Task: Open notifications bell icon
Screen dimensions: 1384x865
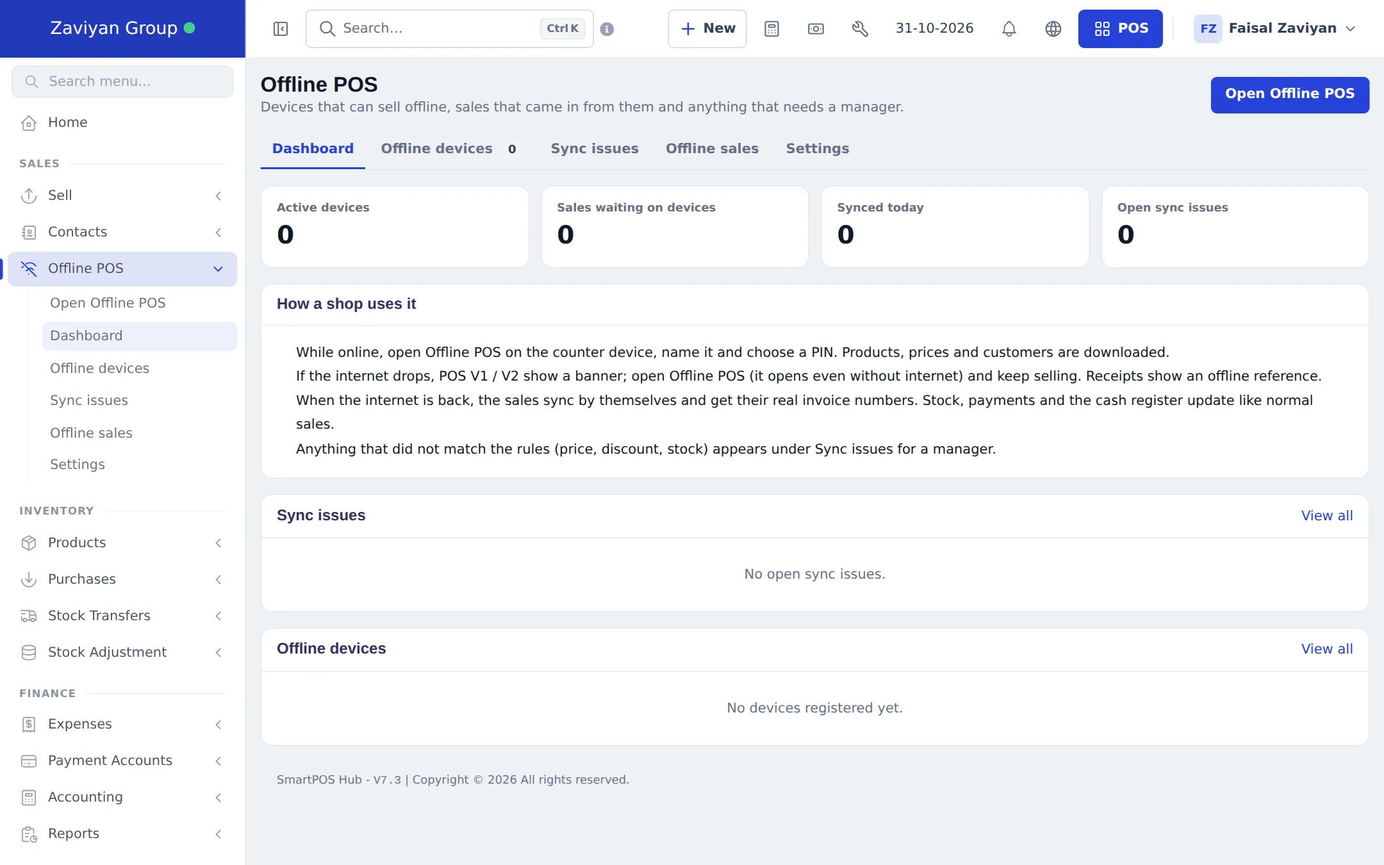Action: (x=1009, y=29)
